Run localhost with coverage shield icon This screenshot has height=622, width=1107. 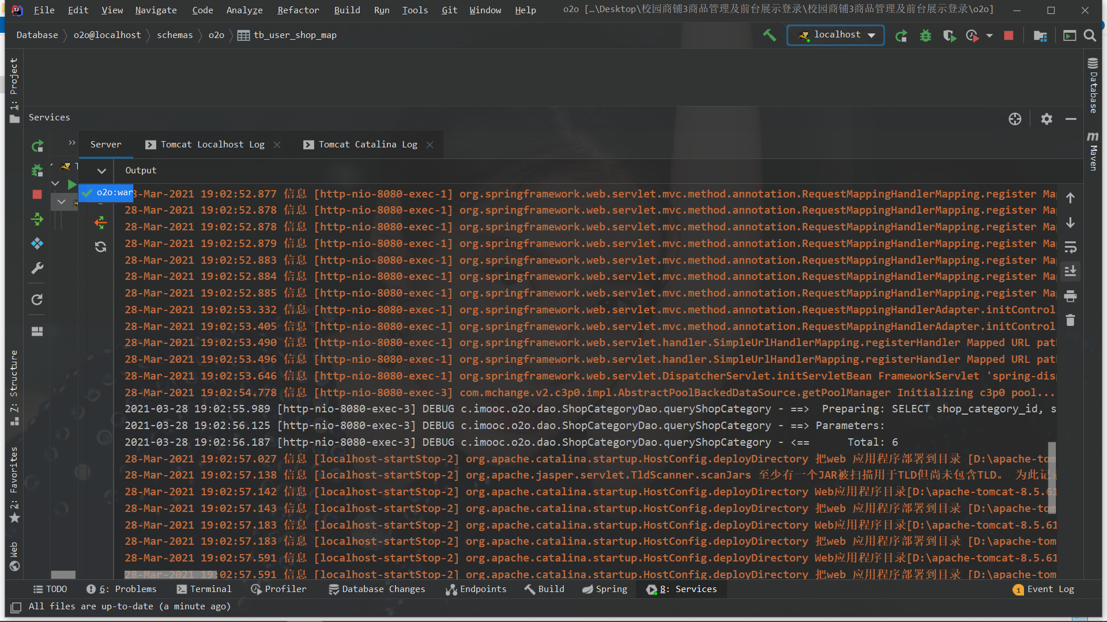pos(949,36)
